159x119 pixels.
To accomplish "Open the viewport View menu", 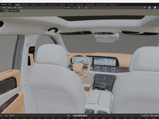I will (4, 8).
